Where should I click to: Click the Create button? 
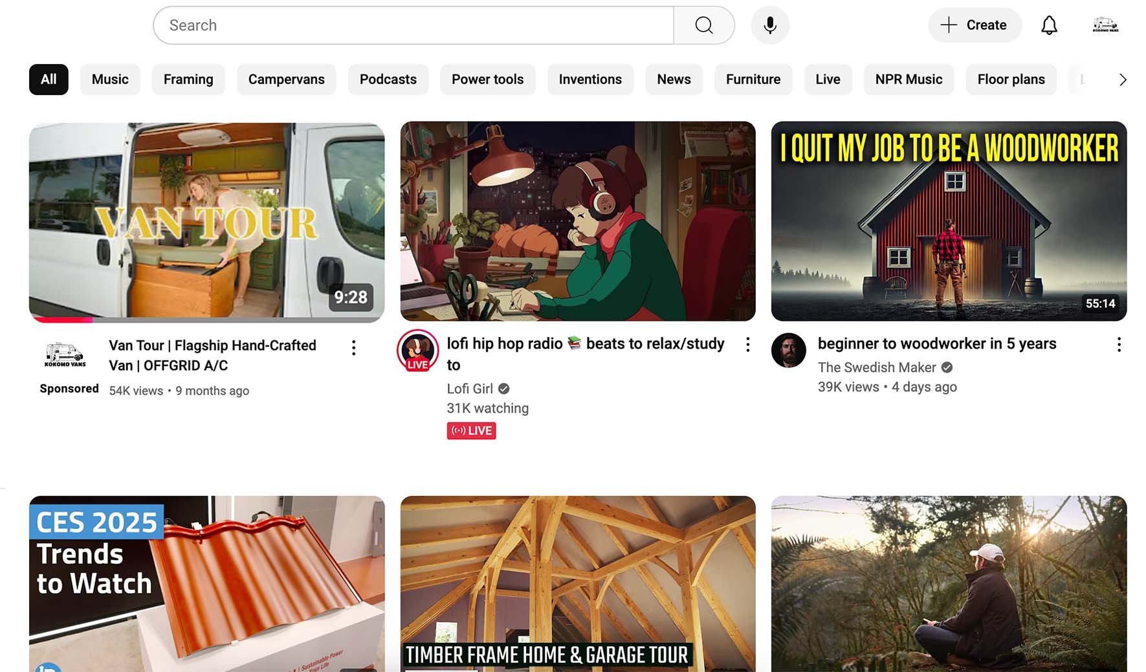click(x=975, y=25)
